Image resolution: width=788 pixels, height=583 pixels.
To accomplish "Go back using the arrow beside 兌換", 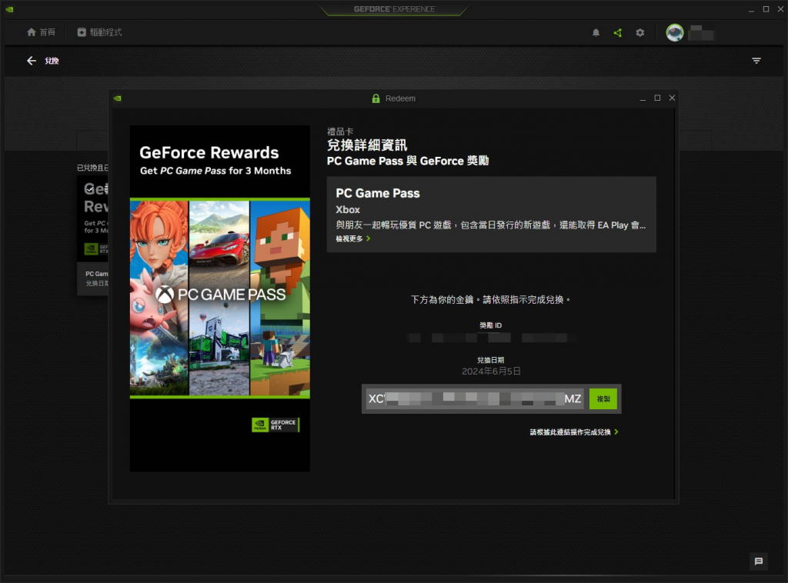I will coord(32,61).
